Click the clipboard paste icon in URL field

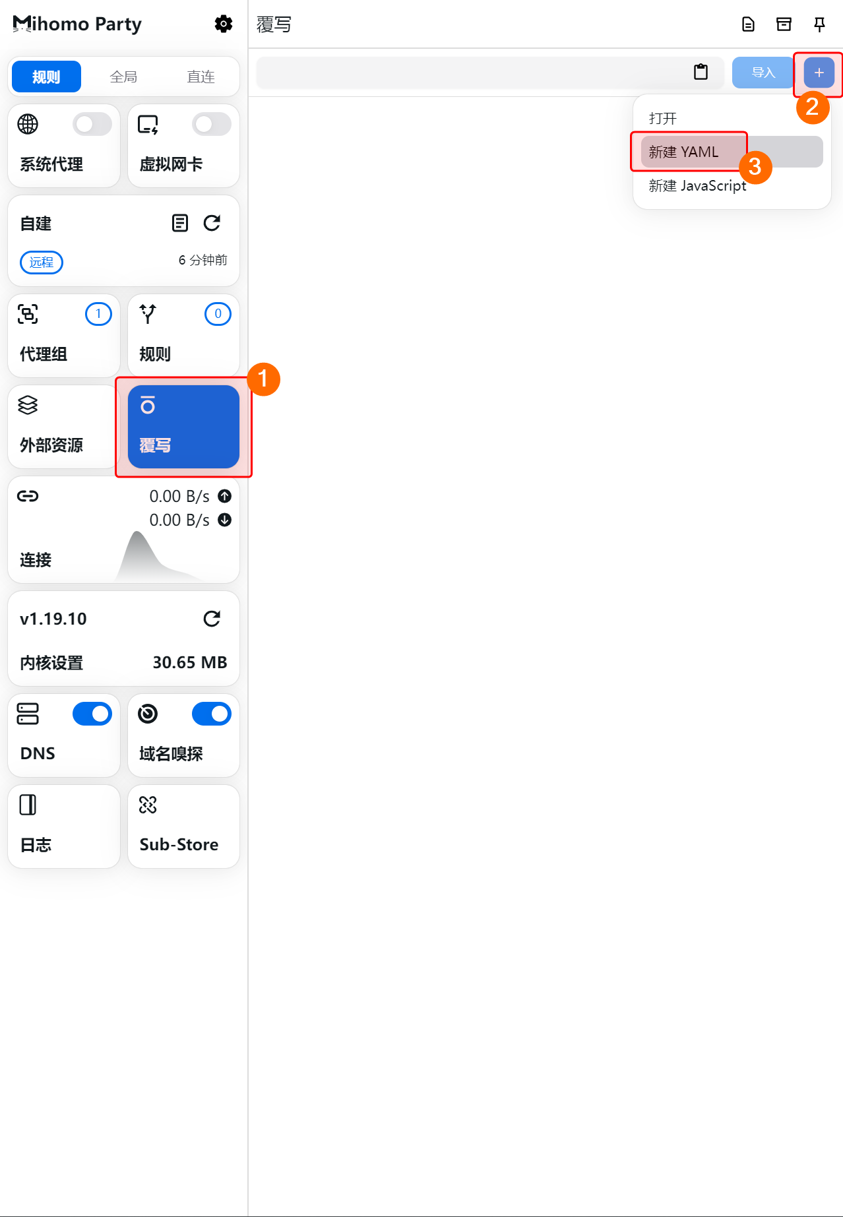701,72
